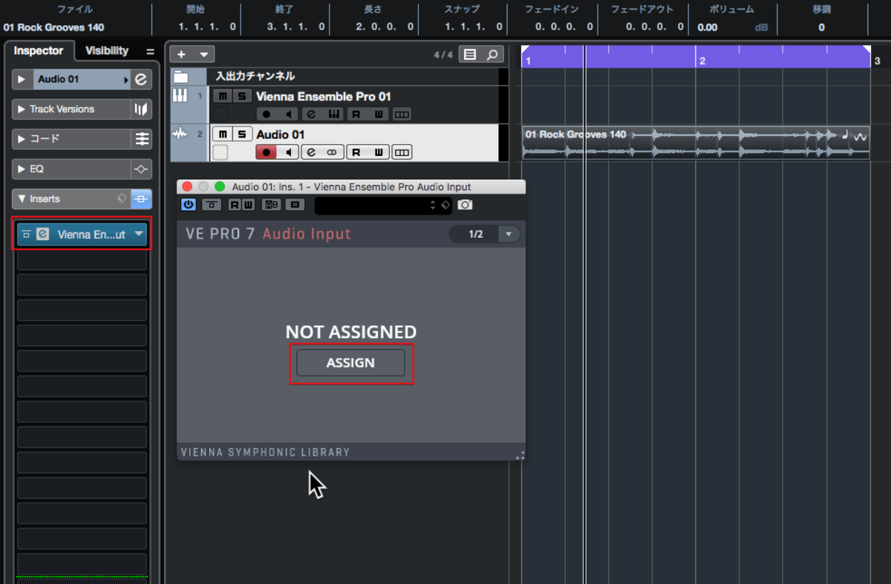Expand the Track Versions section
Viewport: 891px width, 584px height.
(22, 109)
